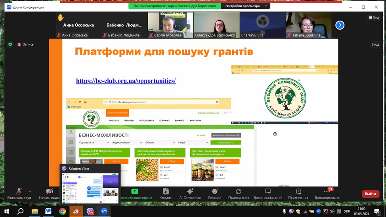The image size is (386, 217).
Task: Open Zoom taskbar icon
Action: coord(104,211)
